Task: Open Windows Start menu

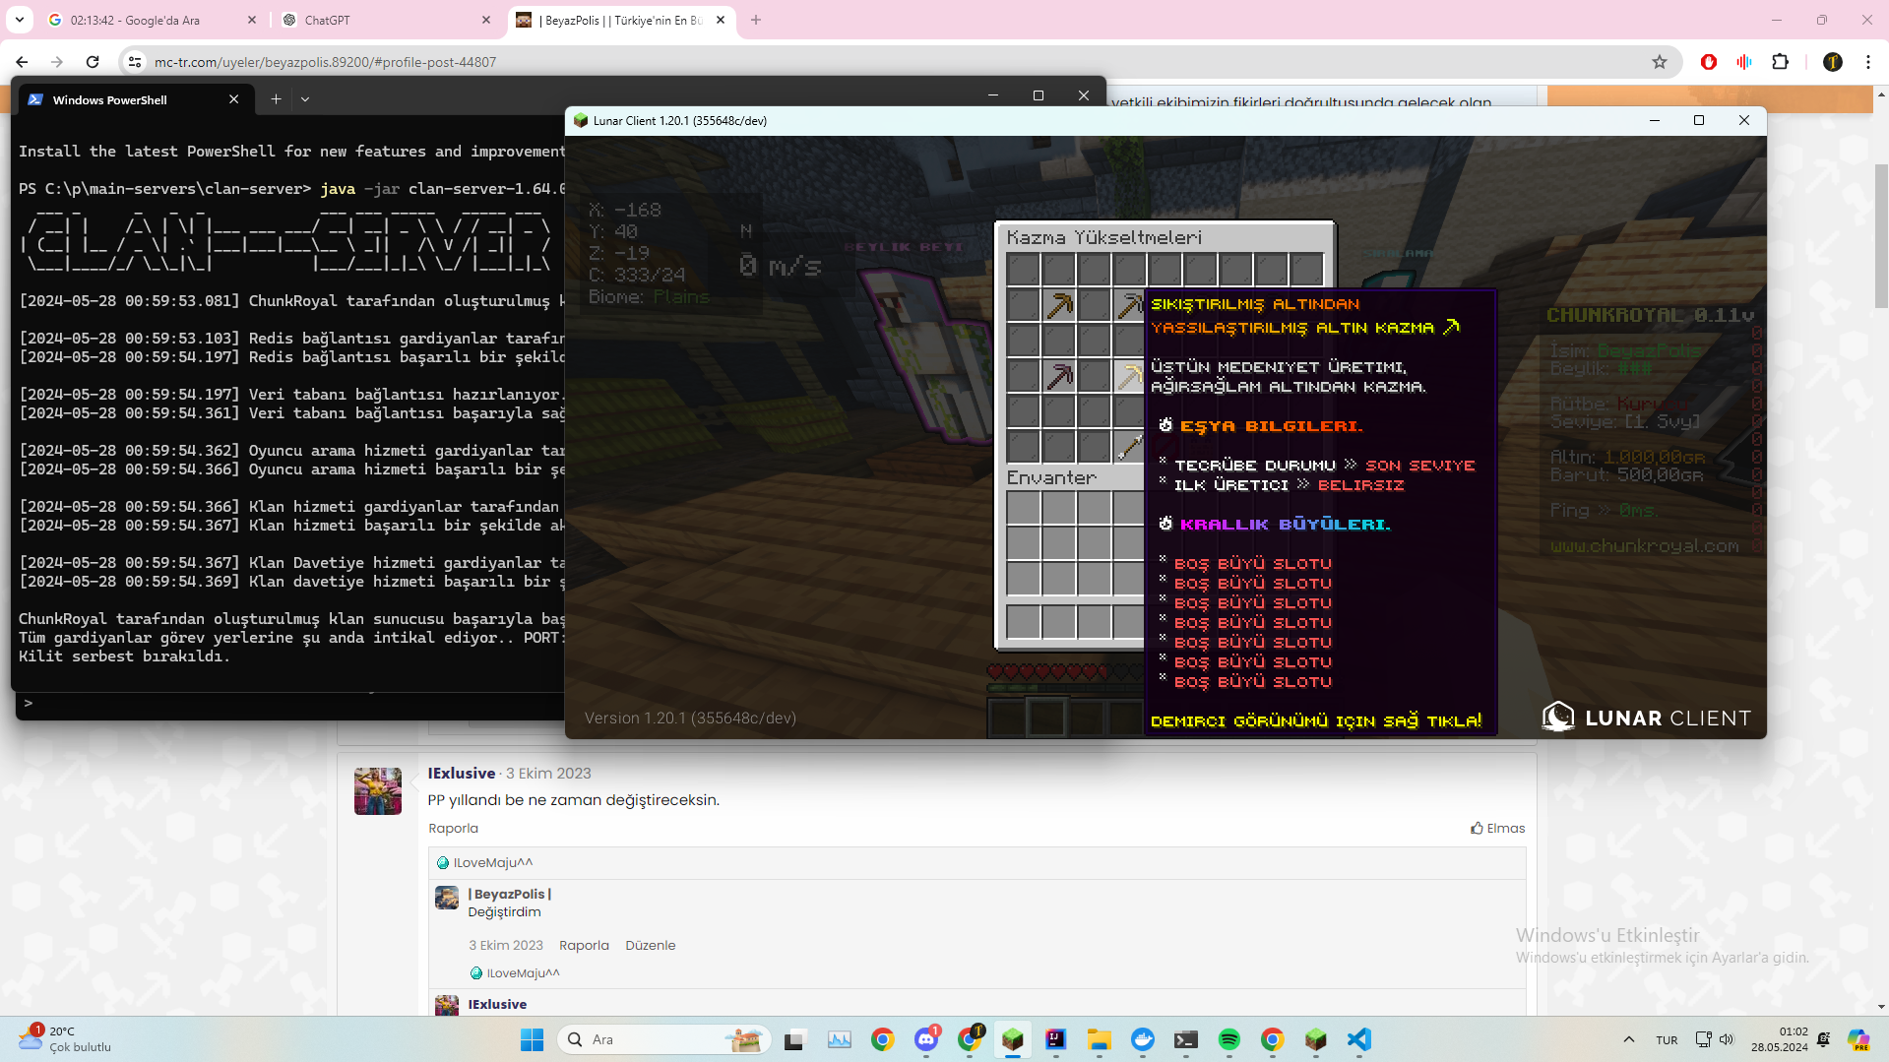Action: [x=533, y=1039]
